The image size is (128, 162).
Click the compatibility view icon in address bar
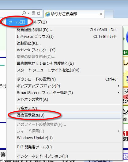(34, 13)
